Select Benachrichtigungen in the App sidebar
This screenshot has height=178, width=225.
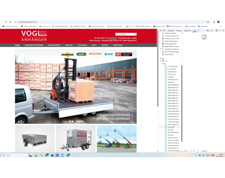click(171, 41)
